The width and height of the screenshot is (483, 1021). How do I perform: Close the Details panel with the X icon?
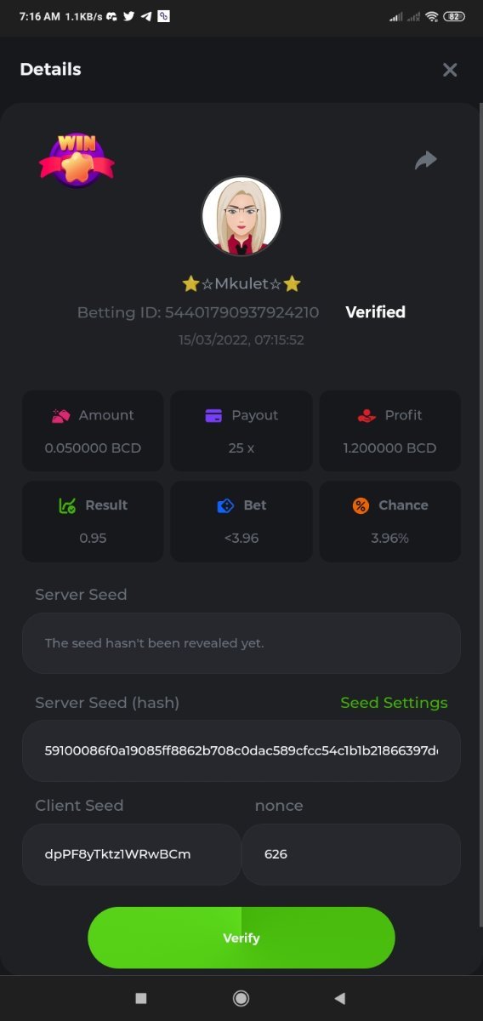(450, 70)
